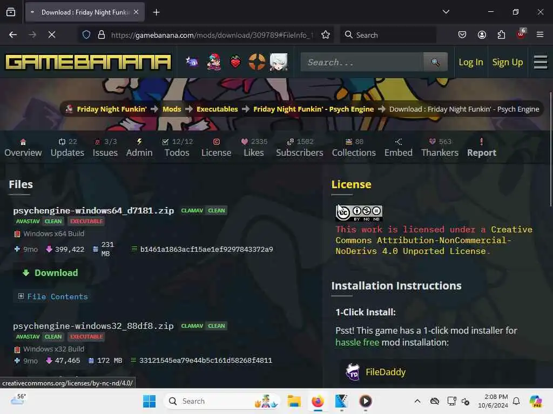553x414 pixels.
Task: Open the Admin tab
Action: 139,148
